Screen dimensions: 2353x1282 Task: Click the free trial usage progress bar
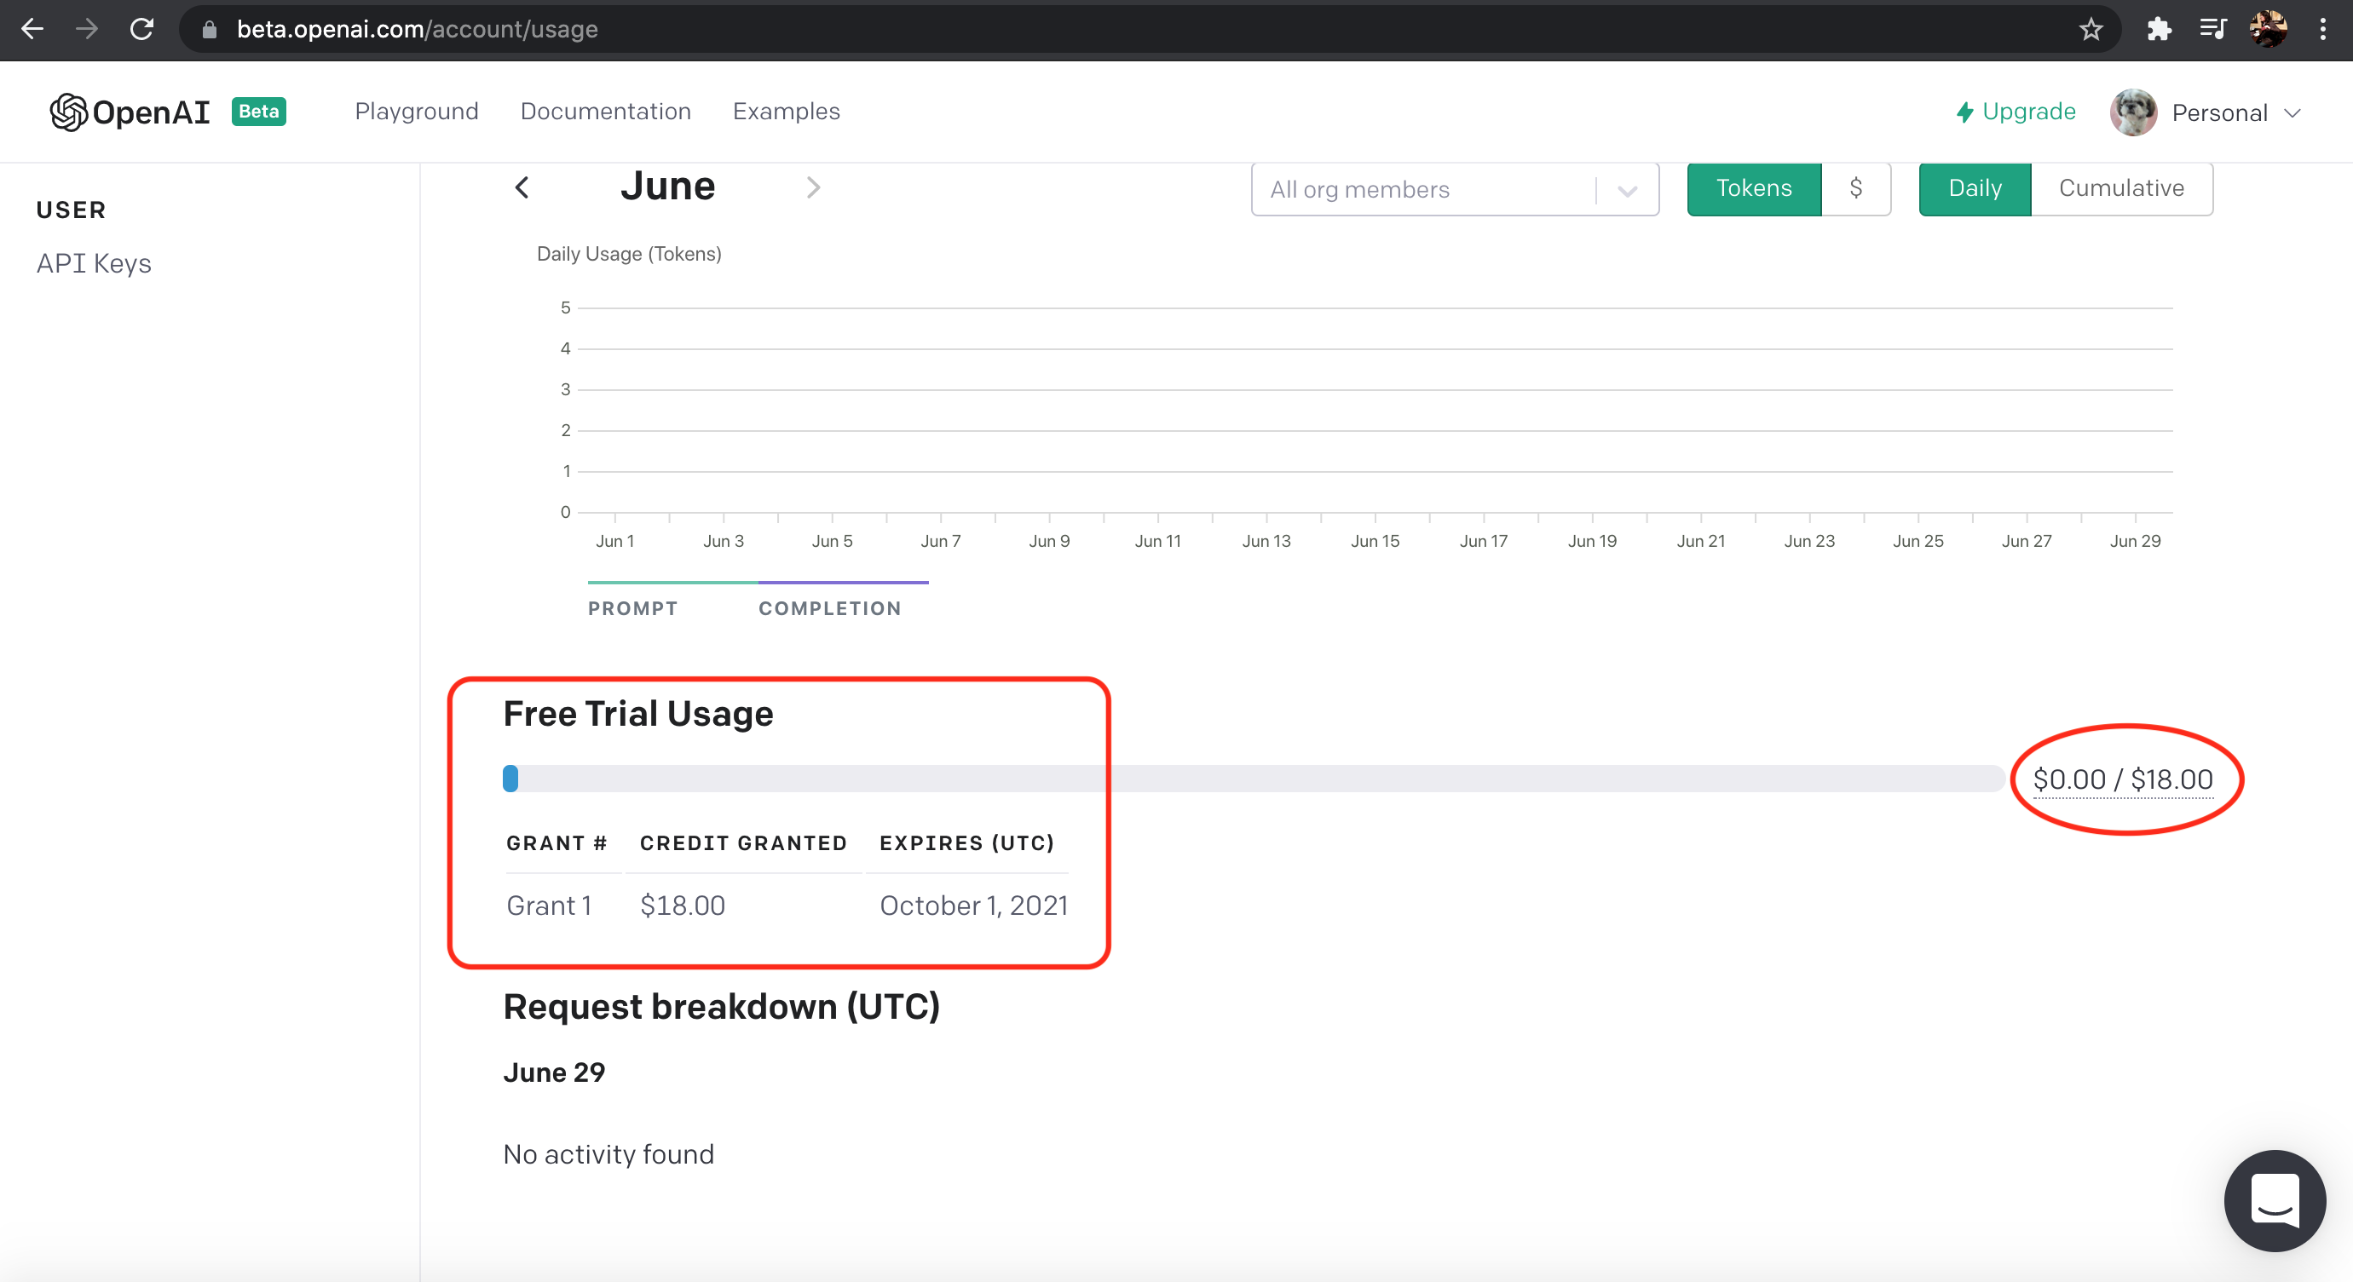click(1254, 778)
